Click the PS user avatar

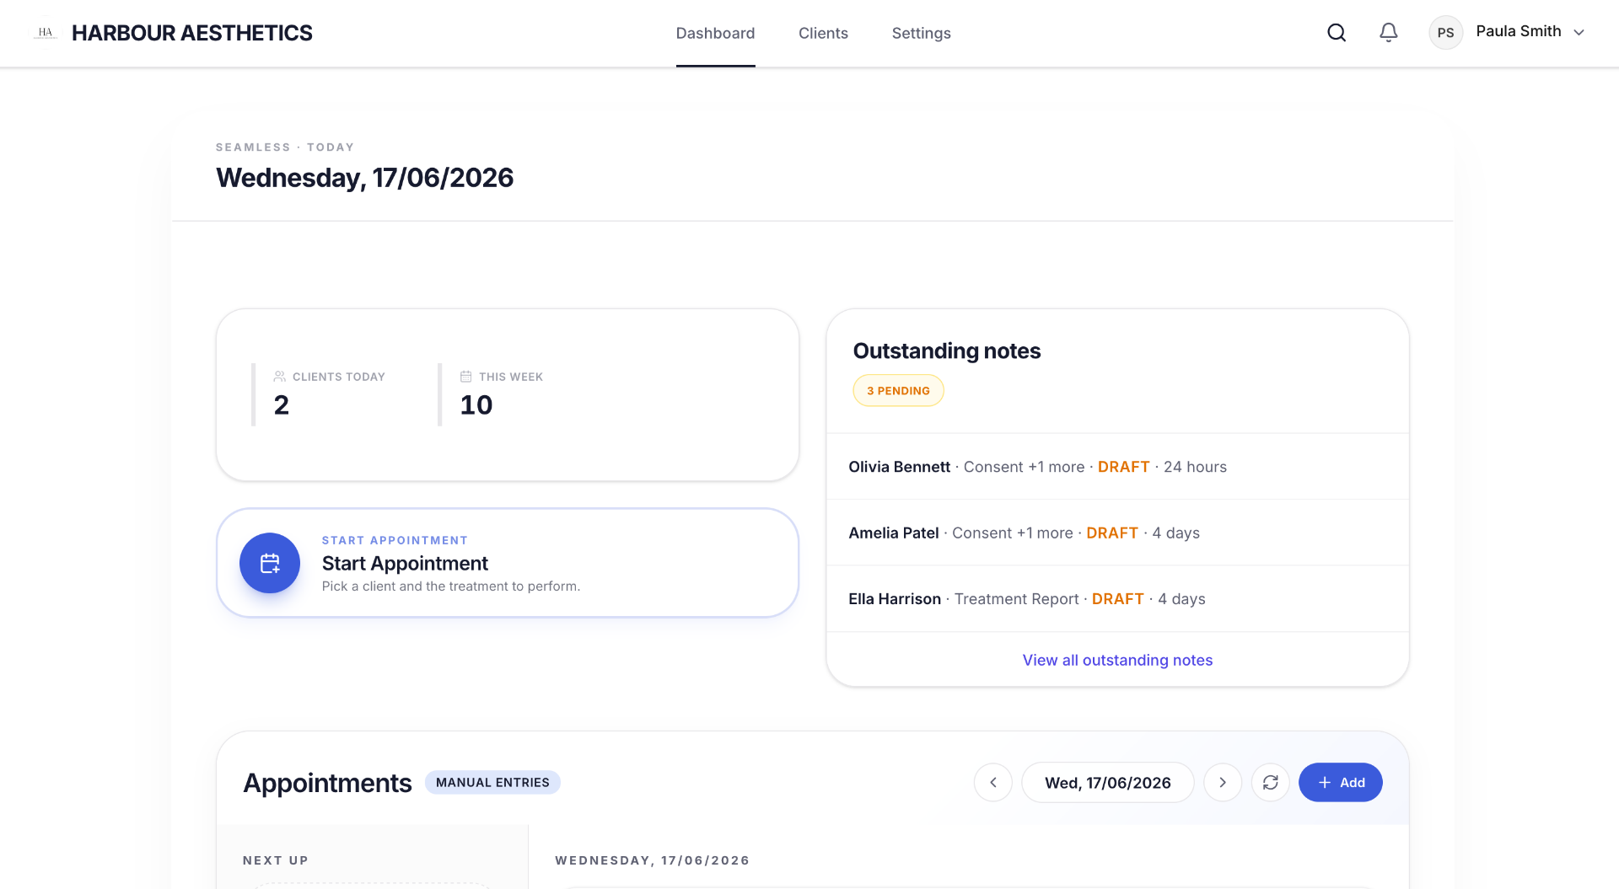(1445, 33)
